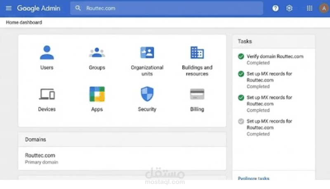Click the Primary domain subtitle
This screenshot has height=189, width=330.
(42, 162)
